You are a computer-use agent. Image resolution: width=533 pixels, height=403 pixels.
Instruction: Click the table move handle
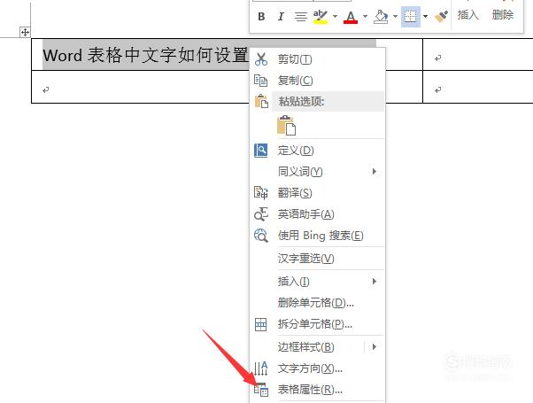tap(25, 32)
